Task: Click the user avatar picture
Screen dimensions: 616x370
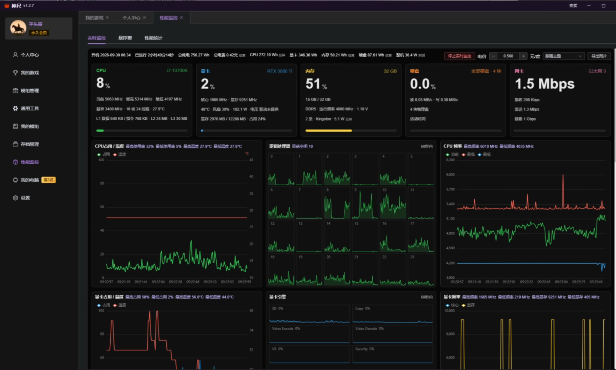Action: (18, 28)
